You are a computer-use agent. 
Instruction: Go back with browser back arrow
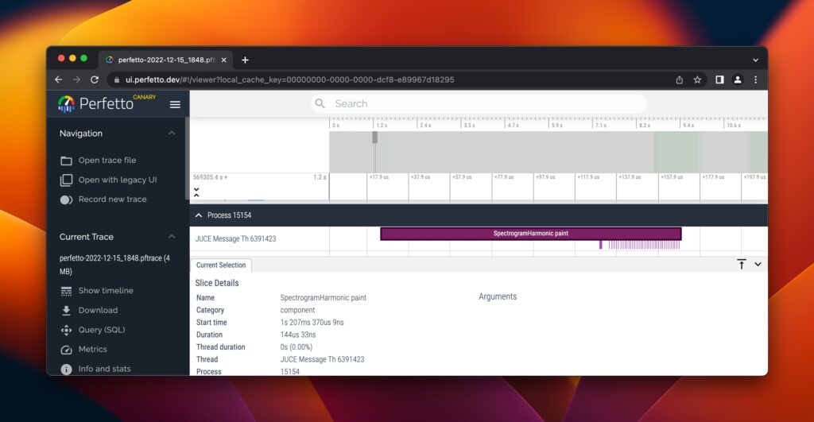click(x=59, y=80)
